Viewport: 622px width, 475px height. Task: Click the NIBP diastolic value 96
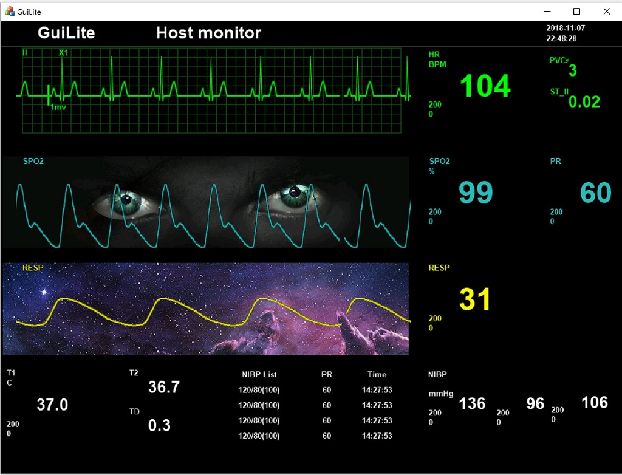pyautogui.click(x=535, y=403)
